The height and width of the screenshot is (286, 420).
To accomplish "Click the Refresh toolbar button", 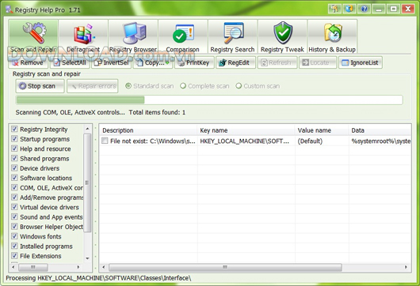I will coord(277,62).
